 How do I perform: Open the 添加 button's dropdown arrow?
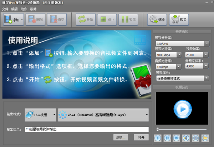(22, 20)
